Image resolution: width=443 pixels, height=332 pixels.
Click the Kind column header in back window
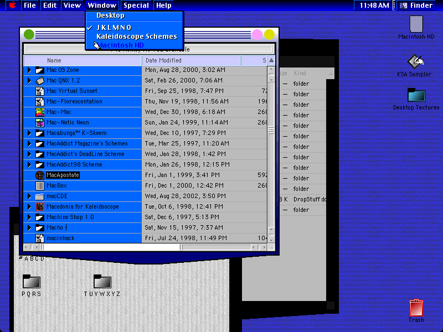pos(300,73)
